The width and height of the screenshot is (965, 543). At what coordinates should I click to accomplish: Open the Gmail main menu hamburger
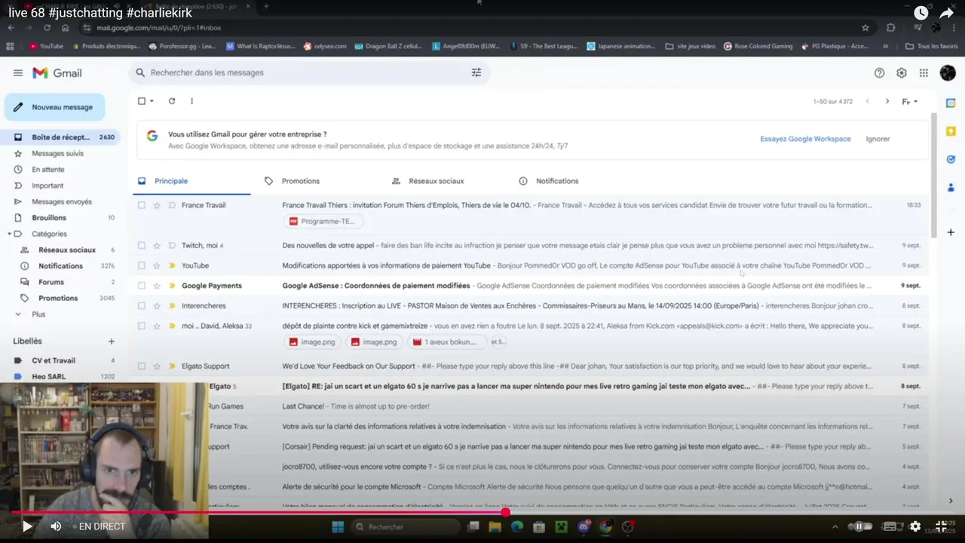[18, 73]
